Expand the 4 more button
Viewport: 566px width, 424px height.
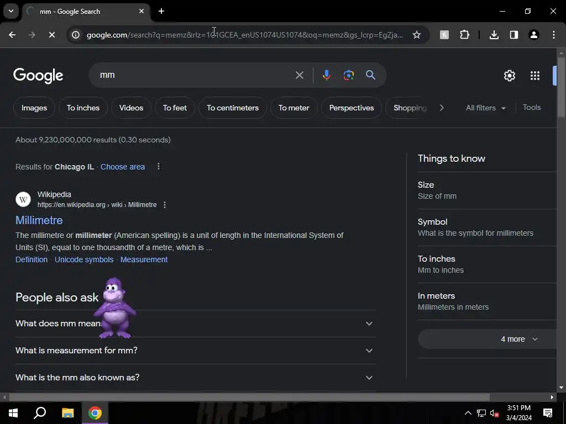coord(487,339)
